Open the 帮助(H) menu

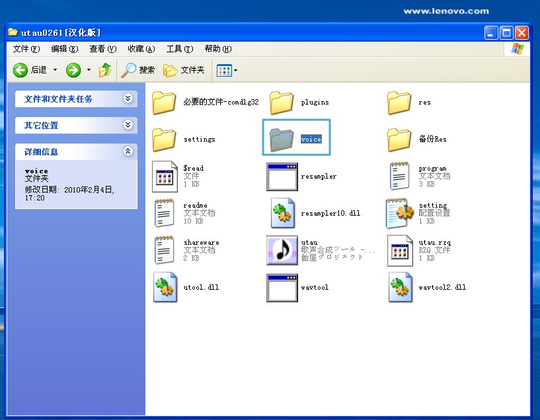coord(218,49)
